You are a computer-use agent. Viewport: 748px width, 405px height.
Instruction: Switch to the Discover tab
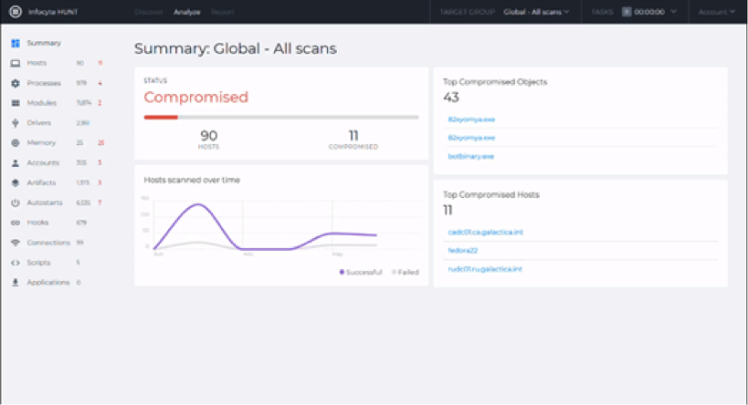[148, 12]
